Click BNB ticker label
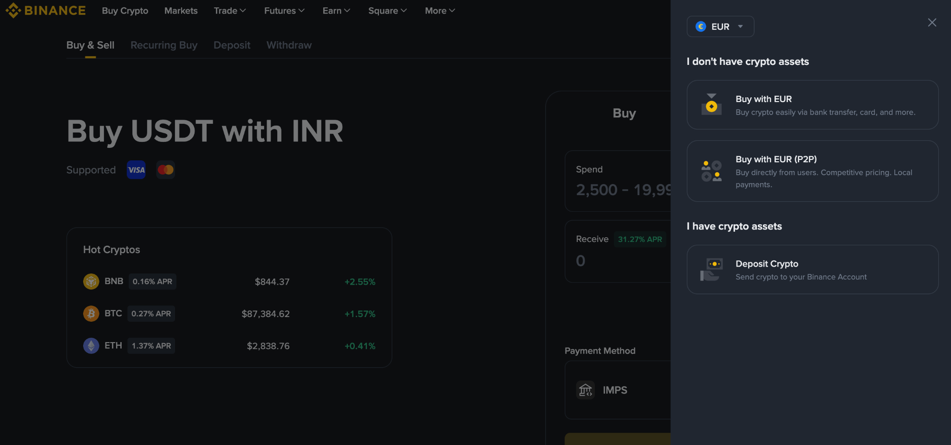 [114, 281]
